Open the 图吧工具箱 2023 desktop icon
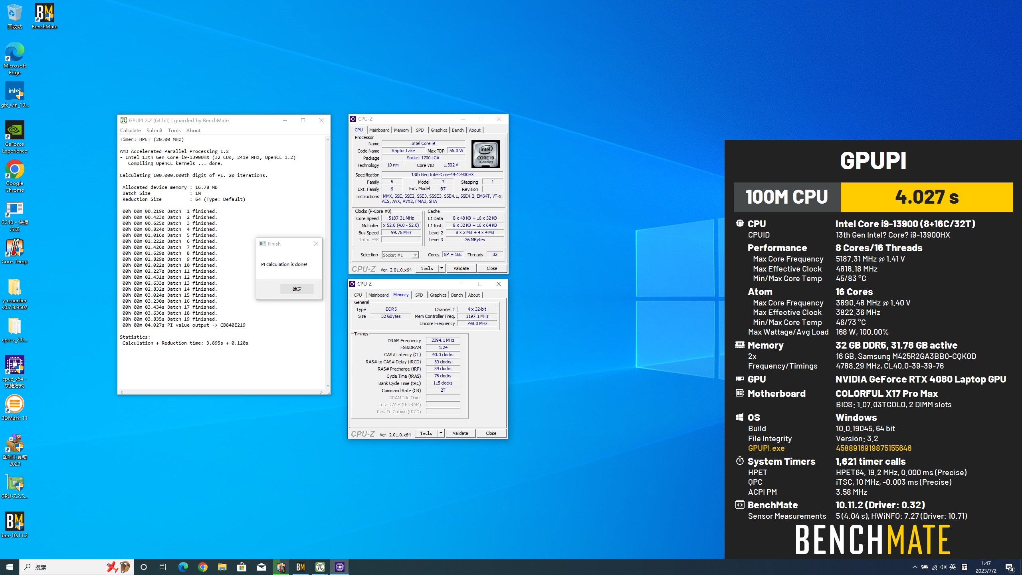 pyautogui.click(x=14, y=450)
